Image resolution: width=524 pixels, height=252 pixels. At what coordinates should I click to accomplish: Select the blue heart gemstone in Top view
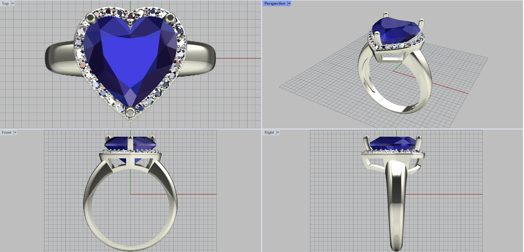(130, 59)
